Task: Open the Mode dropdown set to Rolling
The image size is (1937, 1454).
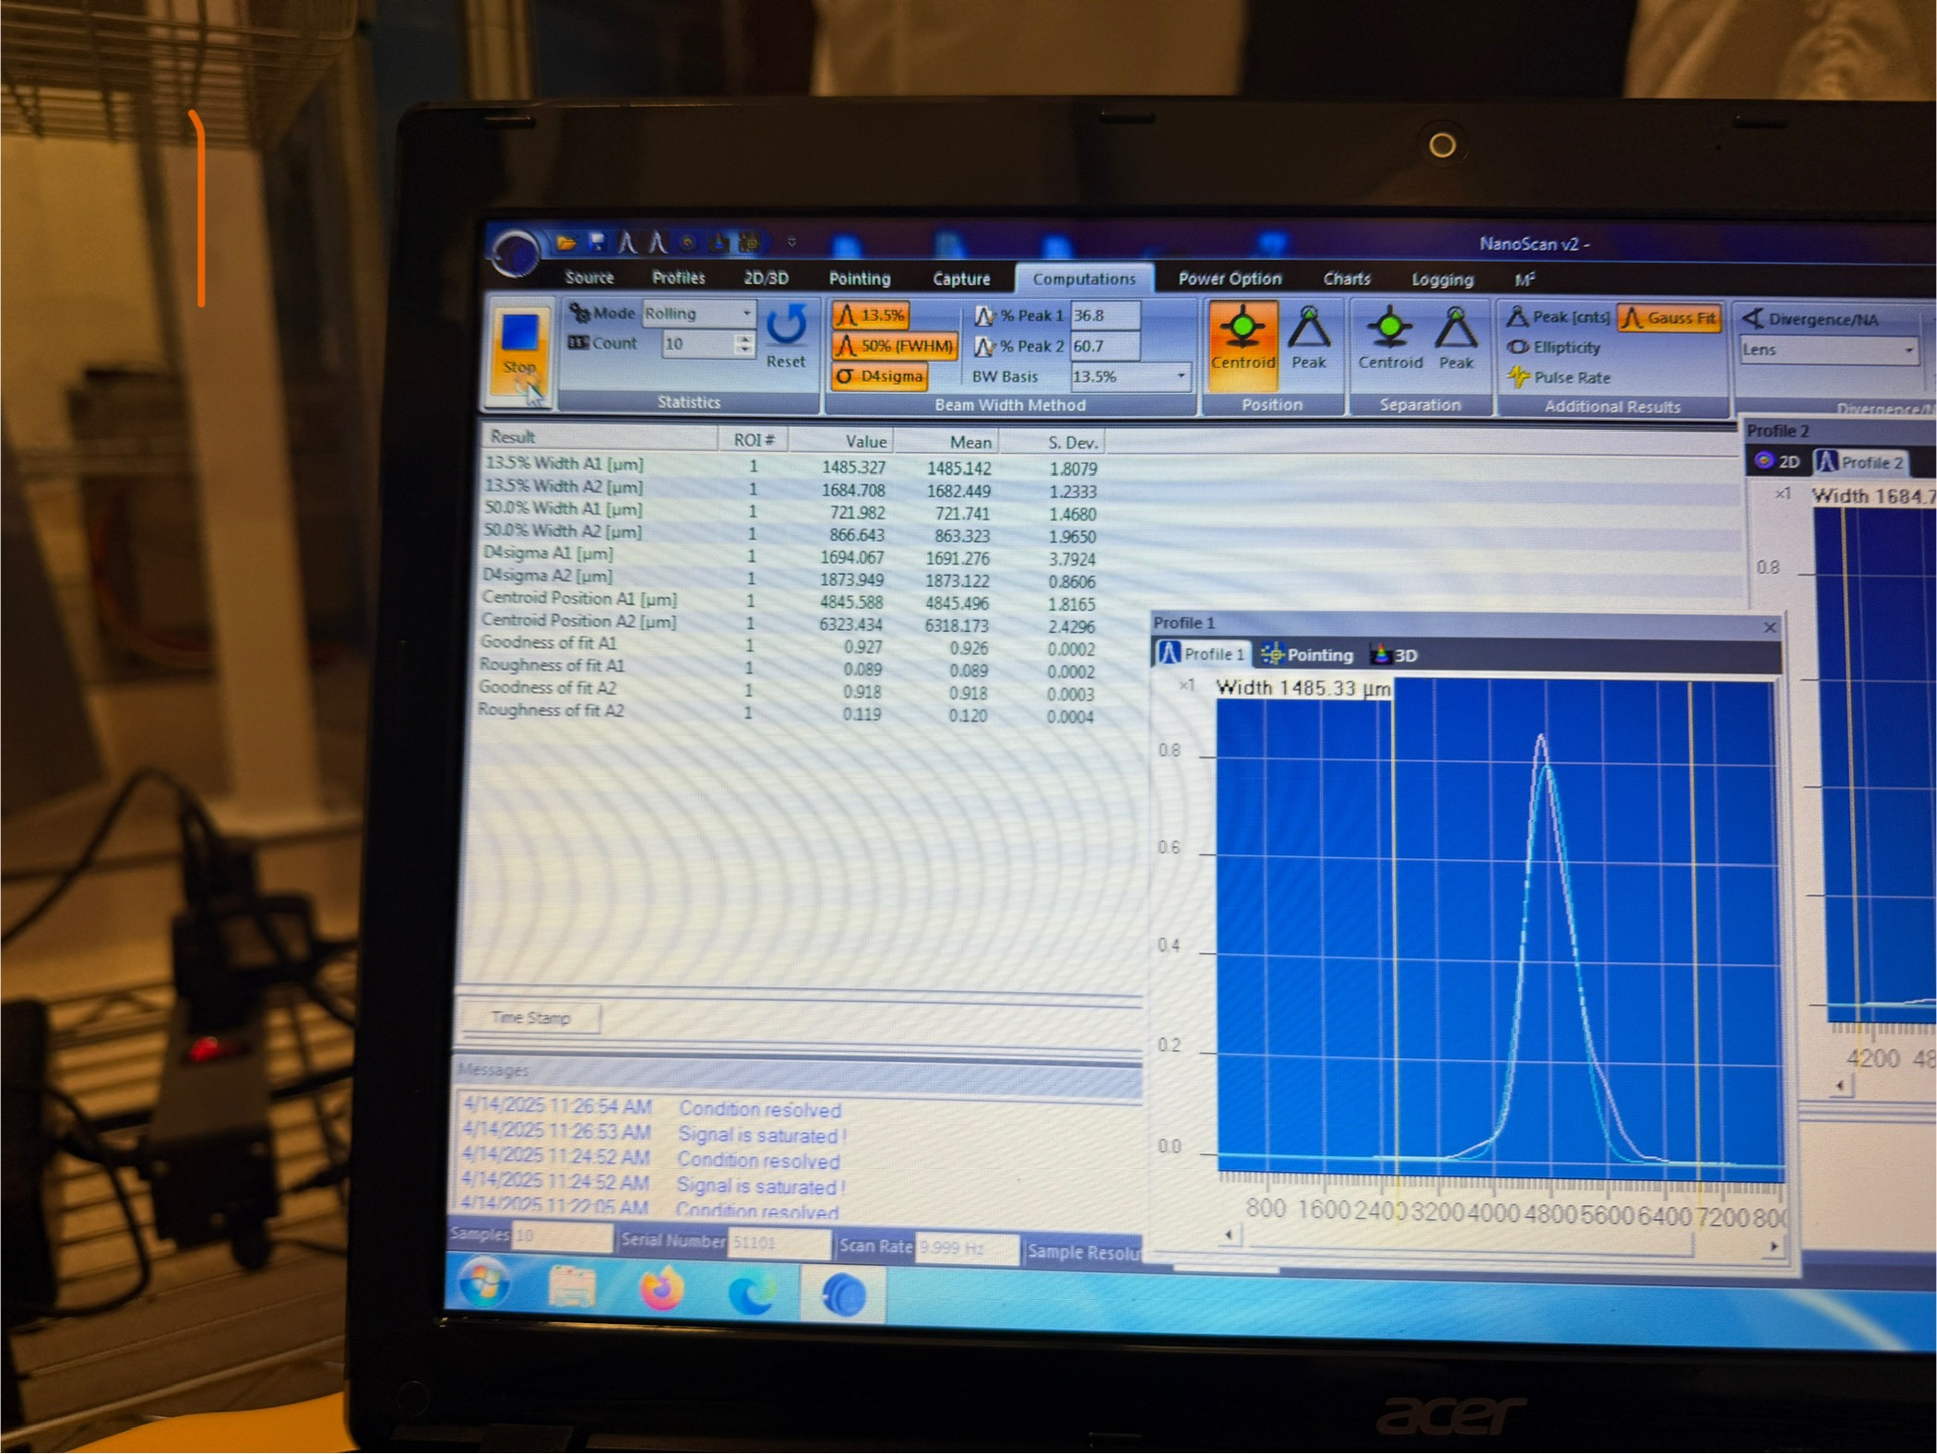Action: (x=698, y=314)
